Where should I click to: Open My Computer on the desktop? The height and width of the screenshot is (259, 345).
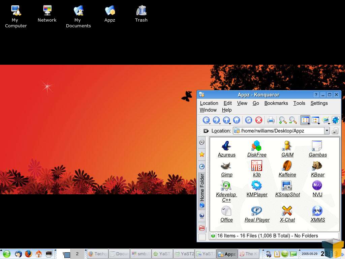click(x=16, y=17)
